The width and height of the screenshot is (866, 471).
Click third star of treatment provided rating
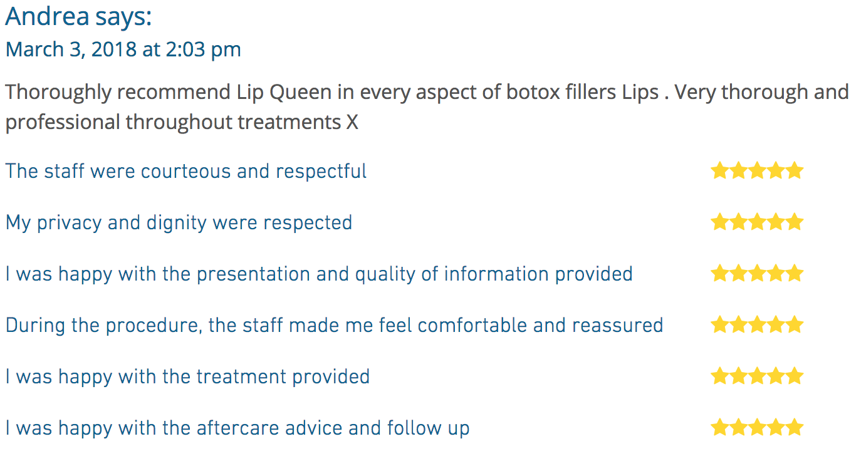[757, 376]
